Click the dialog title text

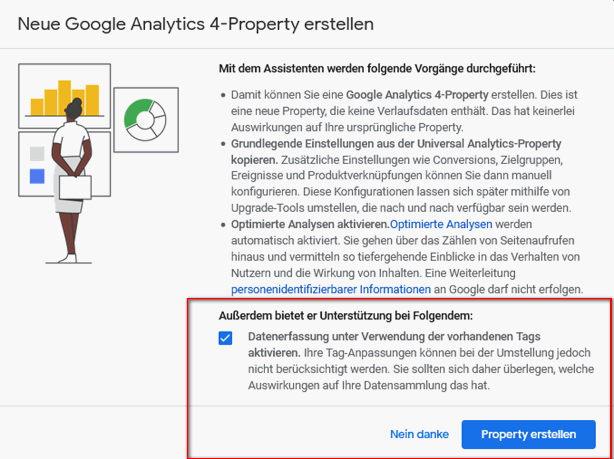click(x=196, y=25)
